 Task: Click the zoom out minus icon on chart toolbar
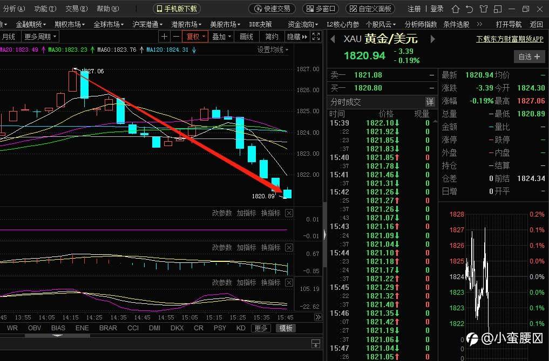point(176,36)
